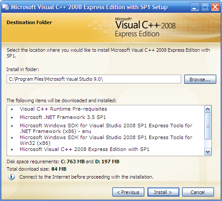Click the info icon beside Connect to the Internet
This screenshot has width=222, height=201.
coord(11,177)
